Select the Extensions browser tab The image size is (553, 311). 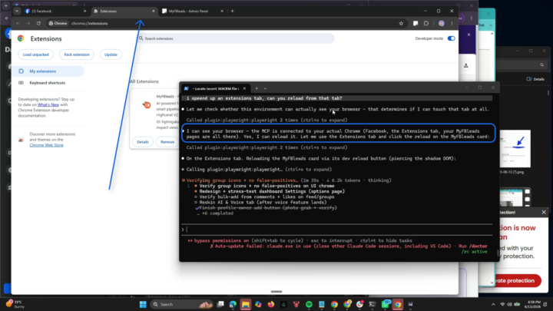click(x=124, y=12)
